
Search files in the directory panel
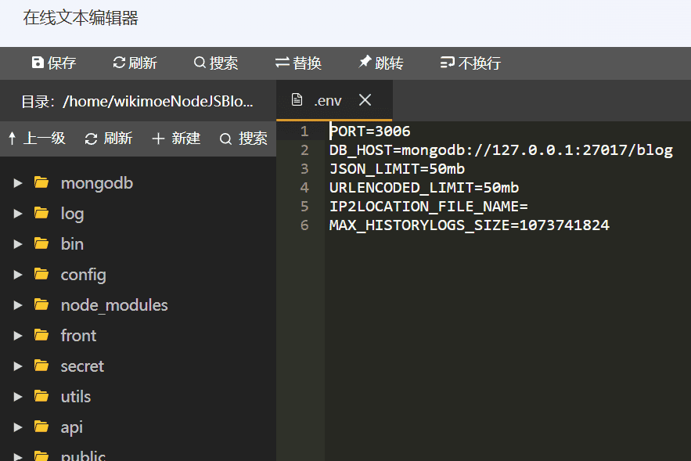coord(243,139)
